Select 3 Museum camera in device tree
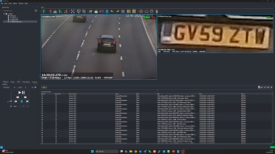Image resolution: width=275 pixels, height=154 pixels. 13,16
